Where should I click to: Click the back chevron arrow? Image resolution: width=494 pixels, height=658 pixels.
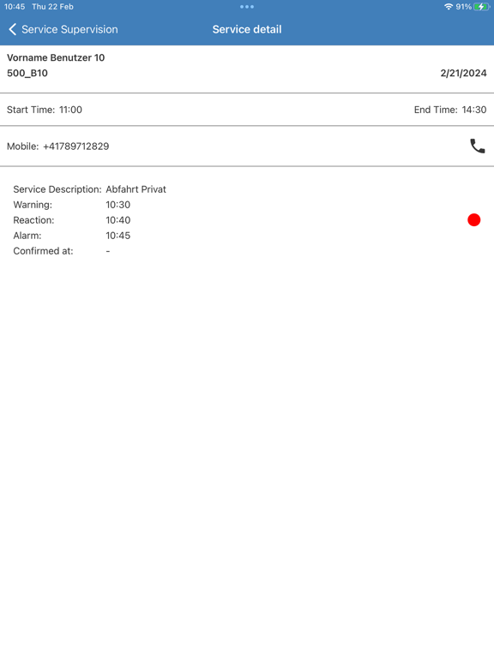tap(13, 29)
